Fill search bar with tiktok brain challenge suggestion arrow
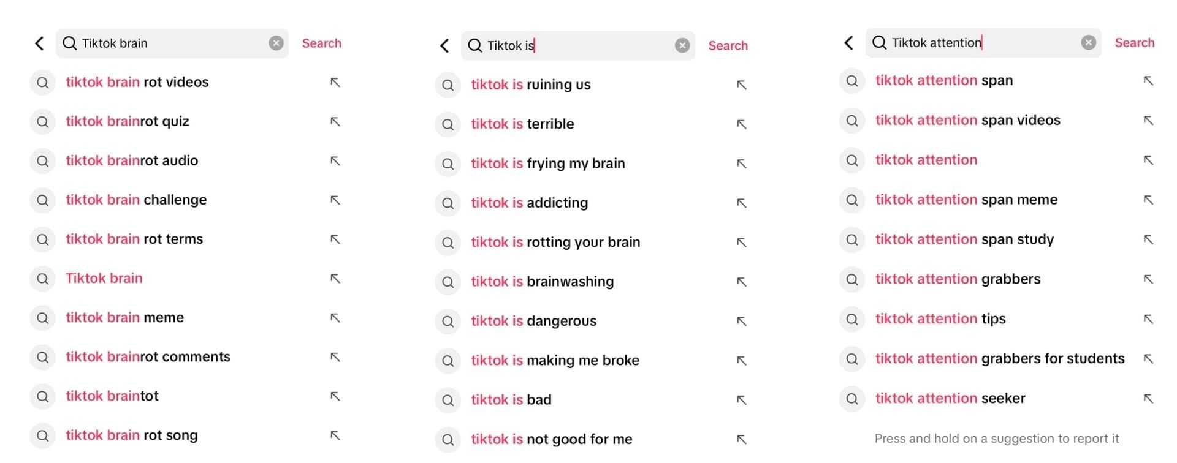Viewport: 1177px width, 463px height. coord(335,200)
